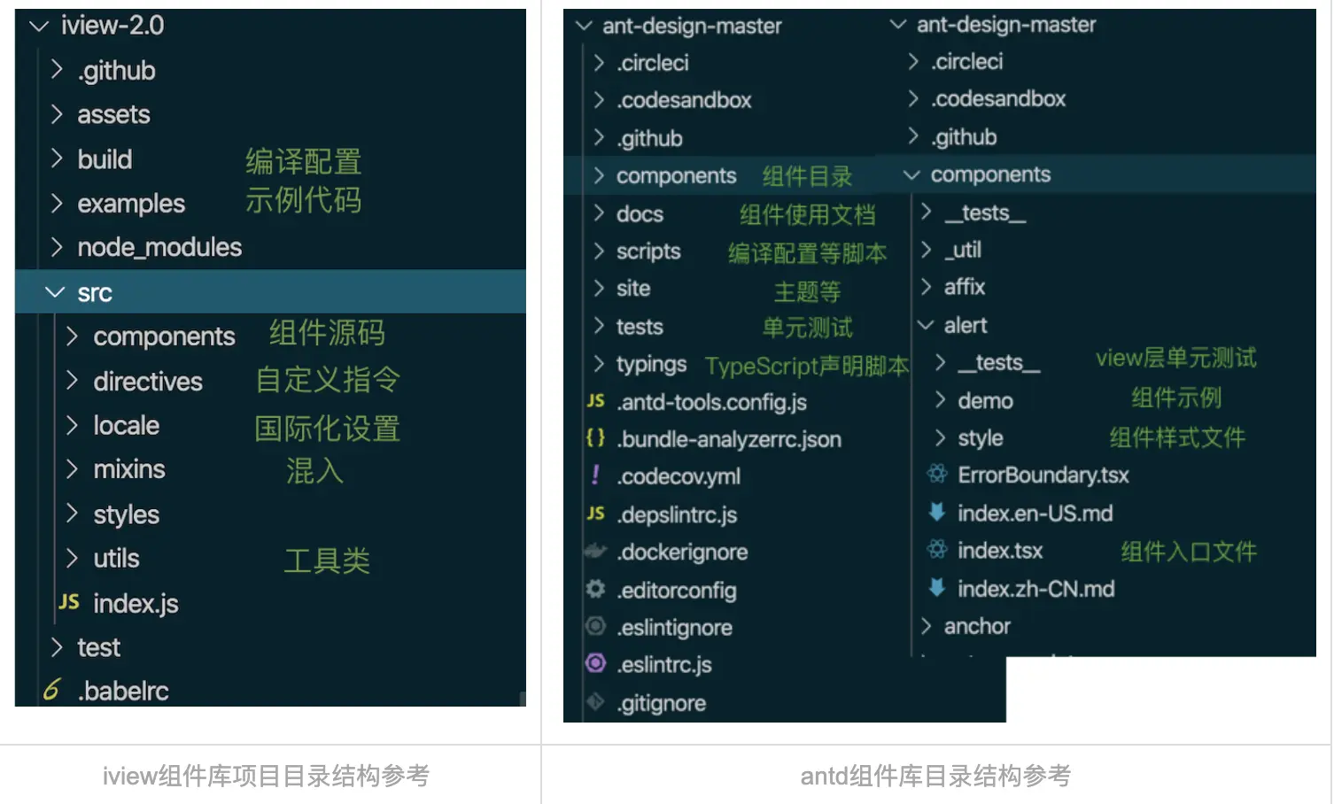1334x804 pixels.
Task: Click the JS icon beside index.js
Action: pyautogui.click(x=69, y=603)
